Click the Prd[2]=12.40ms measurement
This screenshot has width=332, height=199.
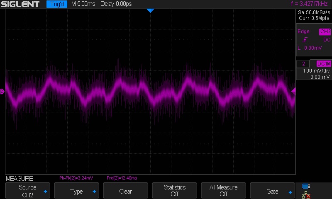(x=122, y=178)
